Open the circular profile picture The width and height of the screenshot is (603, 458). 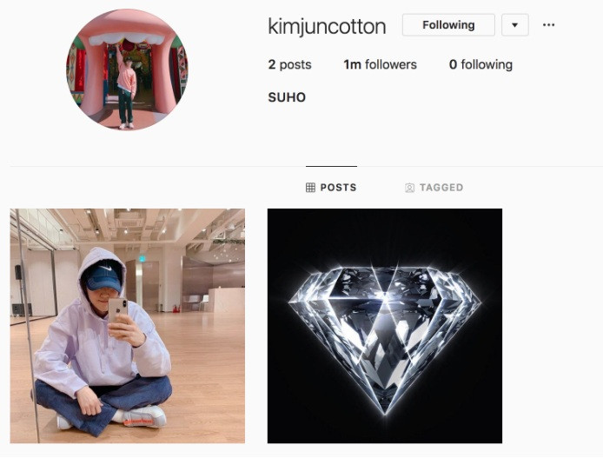128,70
